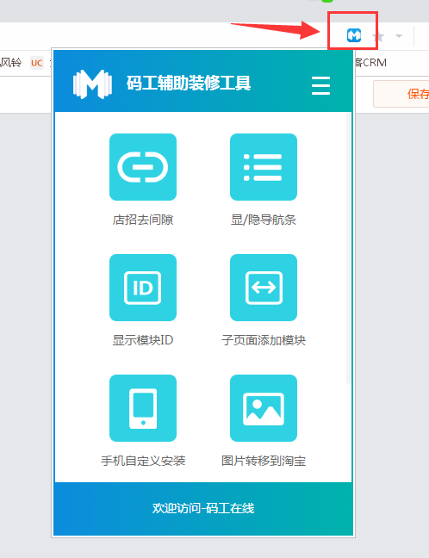Click the blue M extension icon in the toolbar

(354, 35)
